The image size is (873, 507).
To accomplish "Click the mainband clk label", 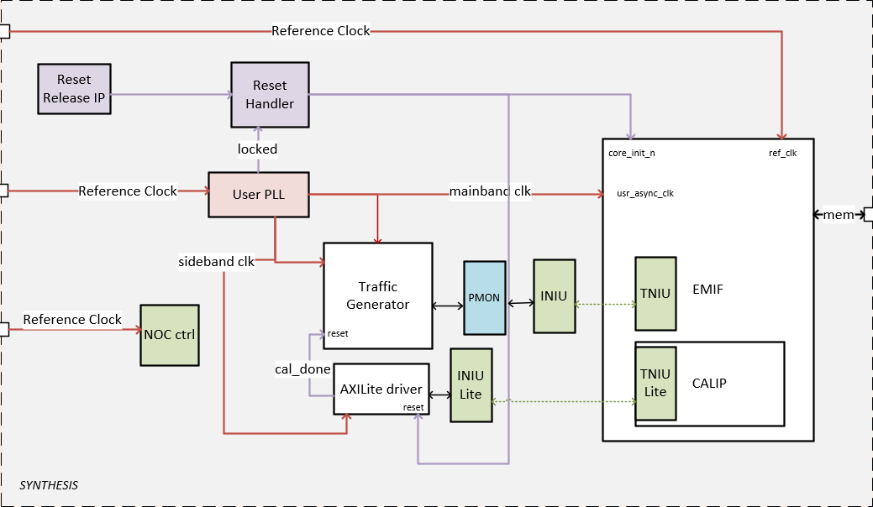I will [x=490, y=191].
